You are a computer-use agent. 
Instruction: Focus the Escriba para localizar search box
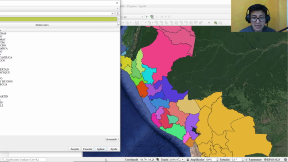pyautogui.click(x=23, y=160)
